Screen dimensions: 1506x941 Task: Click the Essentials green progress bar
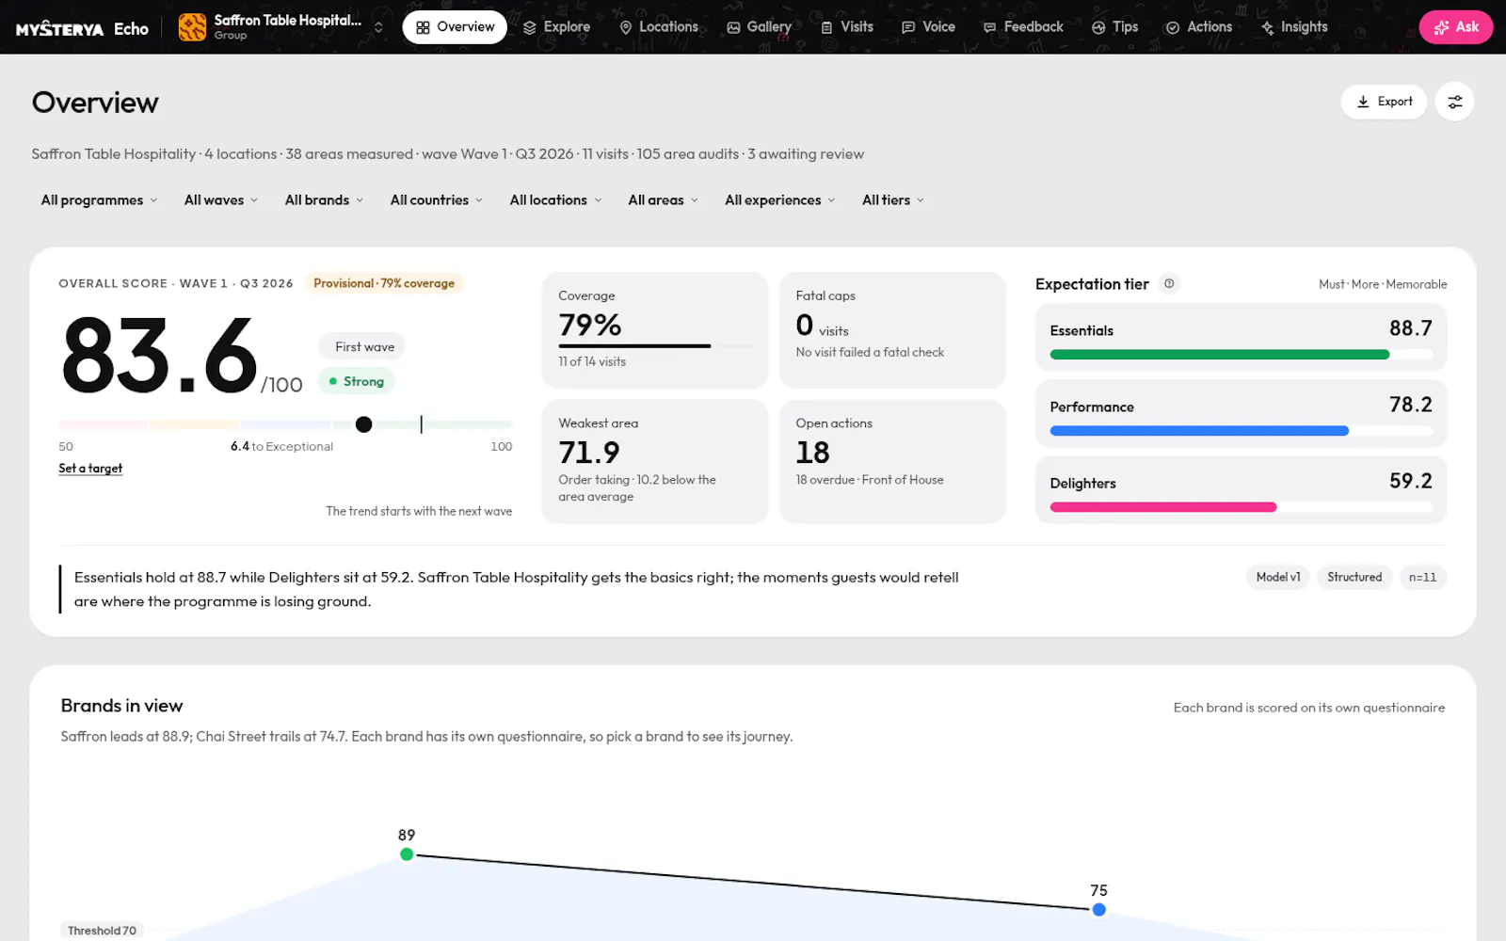[1220, 355]
